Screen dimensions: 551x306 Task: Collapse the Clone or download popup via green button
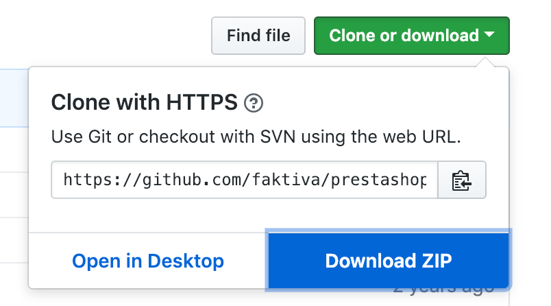coord(412,36)
